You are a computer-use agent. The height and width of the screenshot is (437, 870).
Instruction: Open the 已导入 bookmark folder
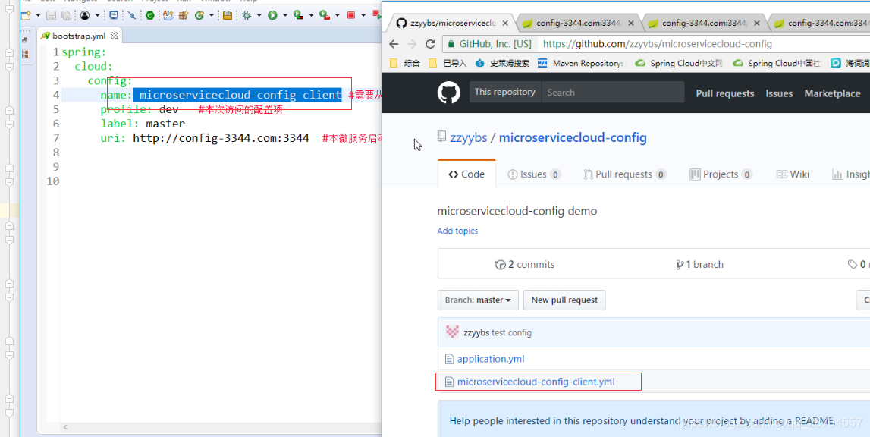448,63
